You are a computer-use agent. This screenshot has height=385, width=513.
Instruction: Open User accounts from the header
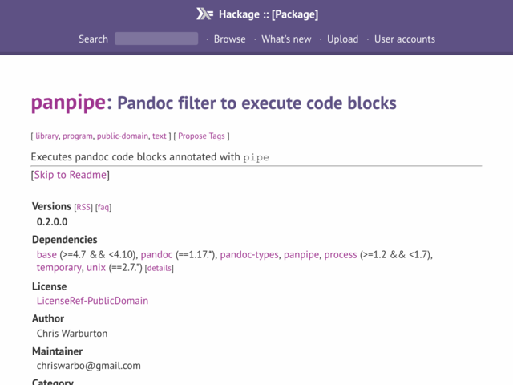point(405,39)
